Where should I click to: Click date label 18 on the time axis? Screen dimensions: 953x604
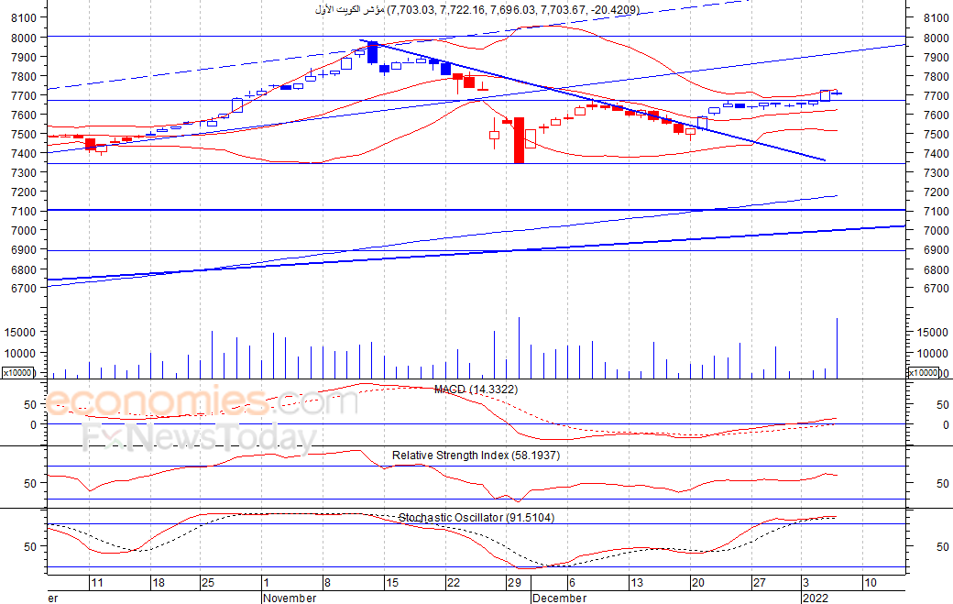(x=159, y=583)
